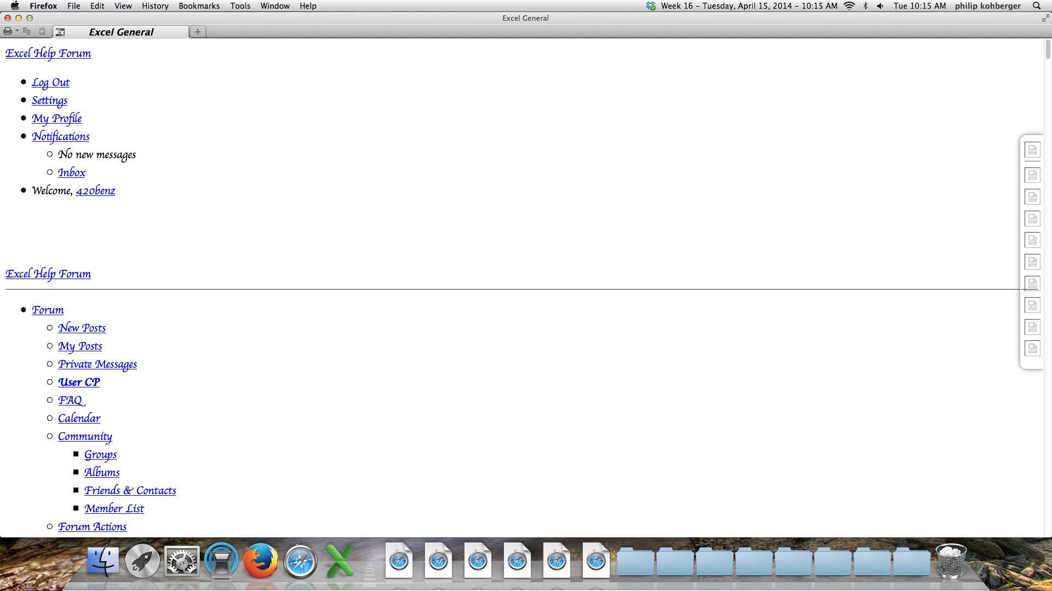Image resolution: width=1052 pixels, height=591 pixels.
Task: Open the Community link
Action: coord(85,436)
